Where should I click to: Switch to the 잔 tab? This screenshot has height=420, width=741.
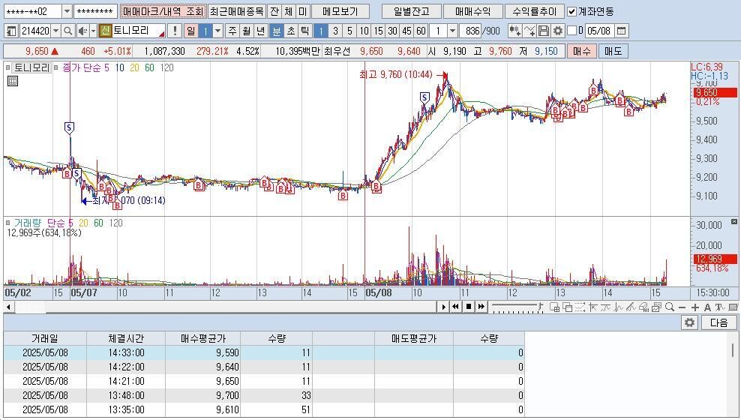[x=274, y=11]
